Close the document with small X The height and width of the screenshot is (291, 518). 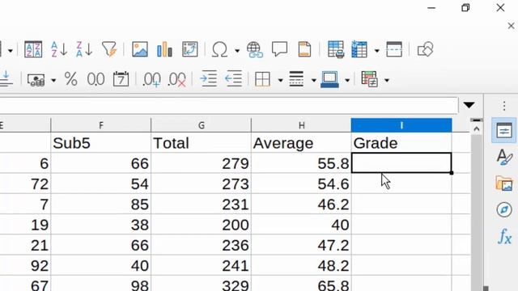(x=511, y=25)
